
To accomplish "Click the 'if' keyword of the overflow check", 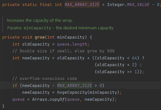I will (15, 85).
